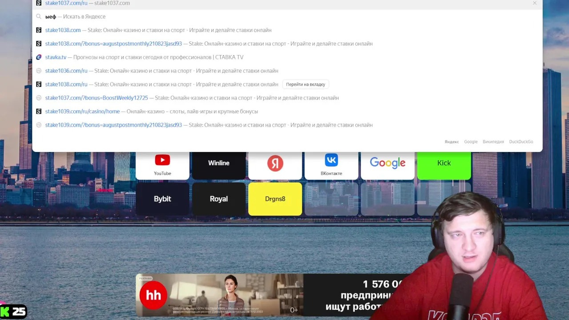Image resolution: width=569 pixels, height=320 pixels.
Task: Click the Stake favicon beside stake1039.com/ru/casino/home
Action: pyautogui.click(x=39, y=111)
